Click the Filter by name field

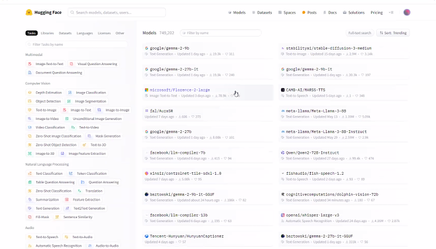[221, 33]
